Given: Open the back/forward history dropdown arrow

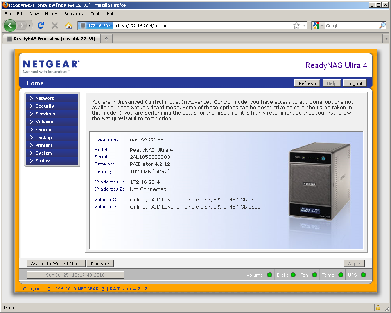Looking at the screenshot, I should click(29, 25).
